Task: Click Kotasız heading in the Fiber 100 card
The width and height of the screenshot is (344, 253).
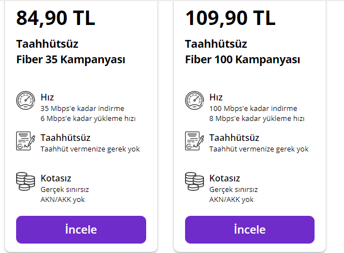Action: [225, 178]
